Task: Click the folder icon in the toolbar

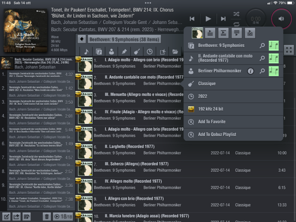Action: [175, 52]
